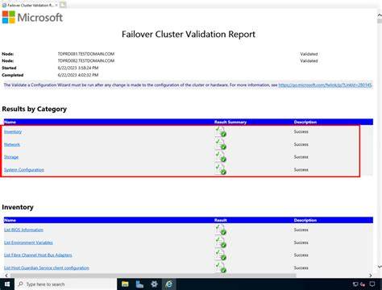Click Success description for System Configuration
This screenshot has height=290, width=382.
pyautogui.click(x=301, y=170)
